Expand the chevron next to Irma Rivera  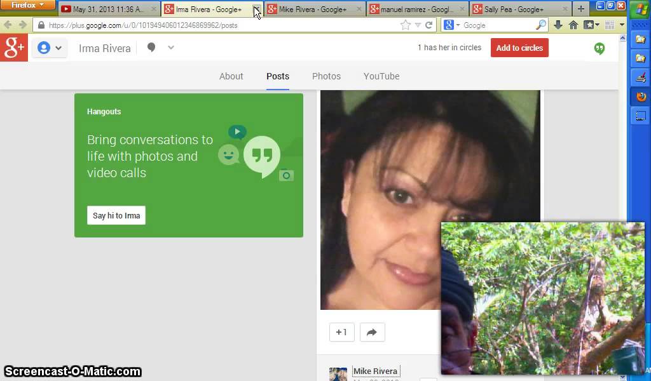171,48
